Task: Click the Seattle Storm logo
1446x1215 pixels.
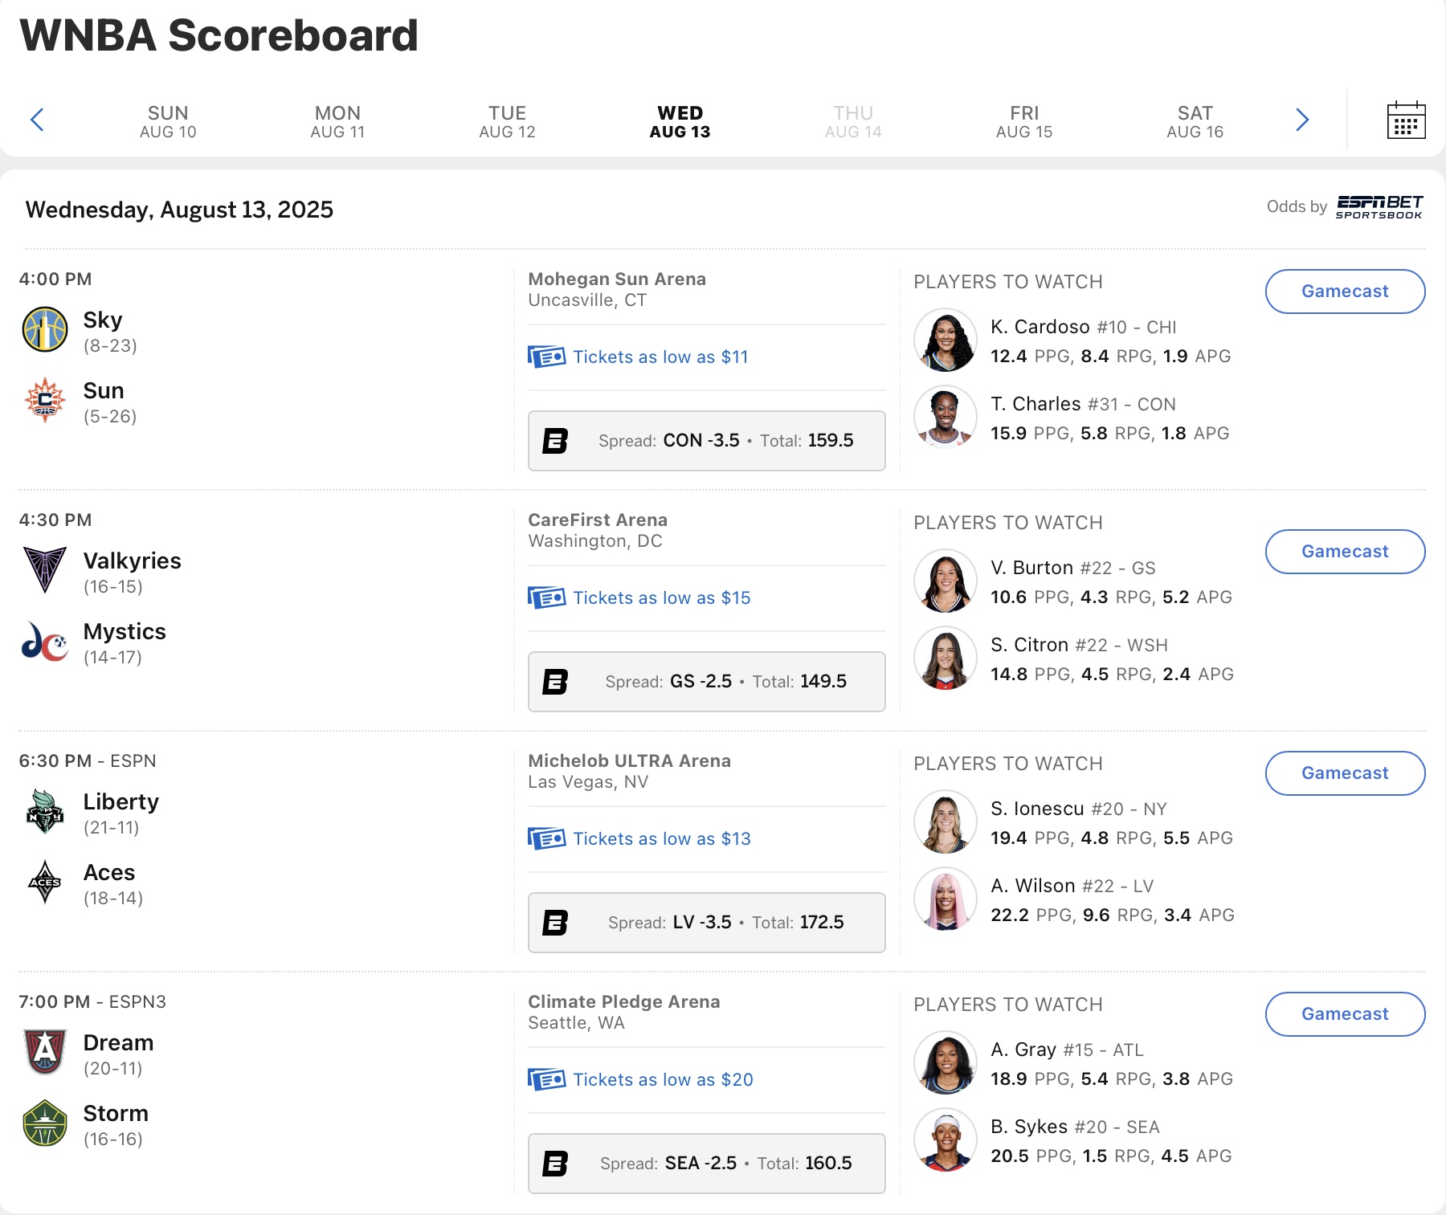Action: pyautogui.click(x=45, y=1123)
